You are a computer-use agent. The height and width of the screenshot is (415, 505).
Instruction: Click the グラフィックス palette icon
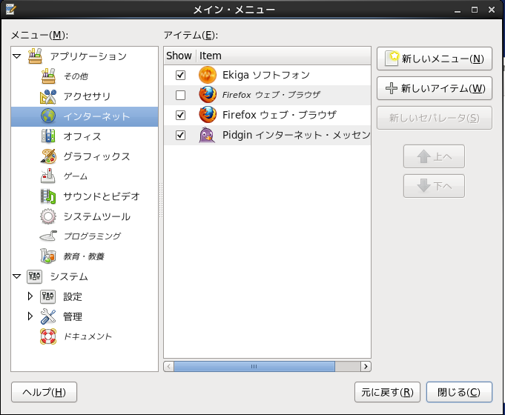(x=48, y=156)
